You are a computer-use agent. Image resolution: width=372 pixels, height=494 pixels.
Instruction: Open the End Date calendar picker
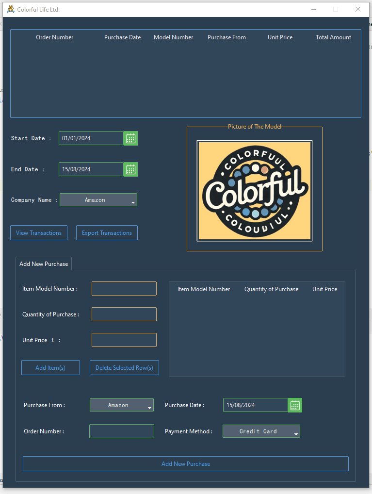[130, 169]
